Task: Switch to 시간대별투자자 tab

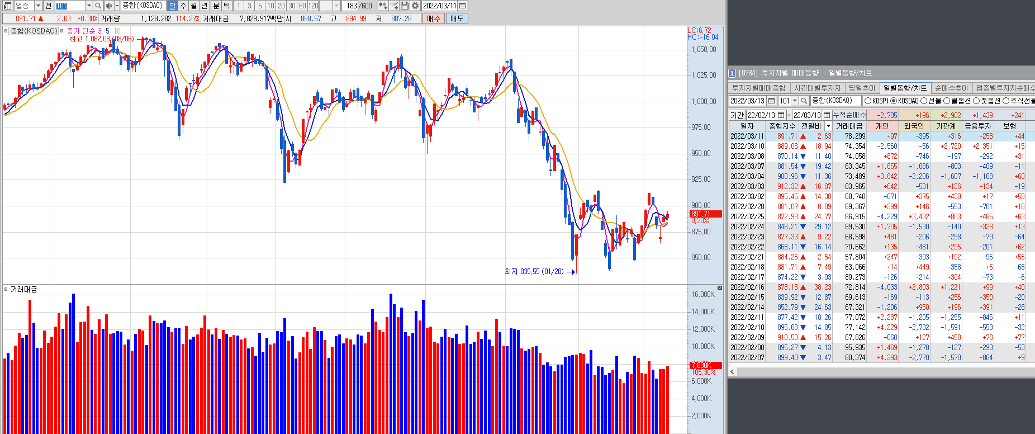Action: point(818,88)
